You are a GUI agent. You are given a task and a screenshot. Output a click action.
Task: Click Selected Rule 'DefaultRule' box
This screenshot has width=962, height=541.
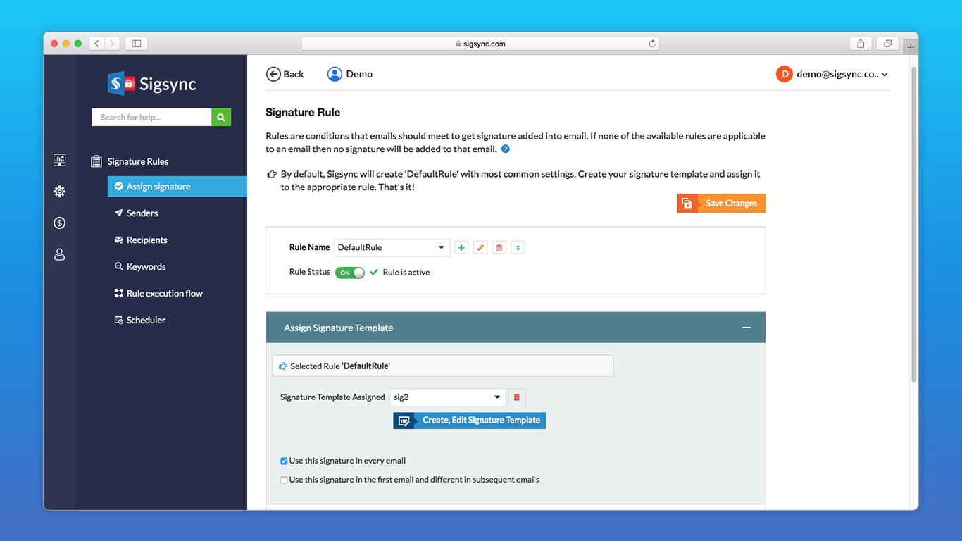point(442,366)
